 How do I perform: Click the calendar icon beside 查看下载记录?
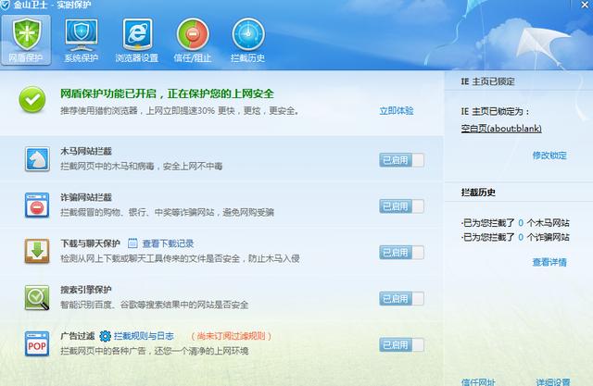[x=132, y=243]
